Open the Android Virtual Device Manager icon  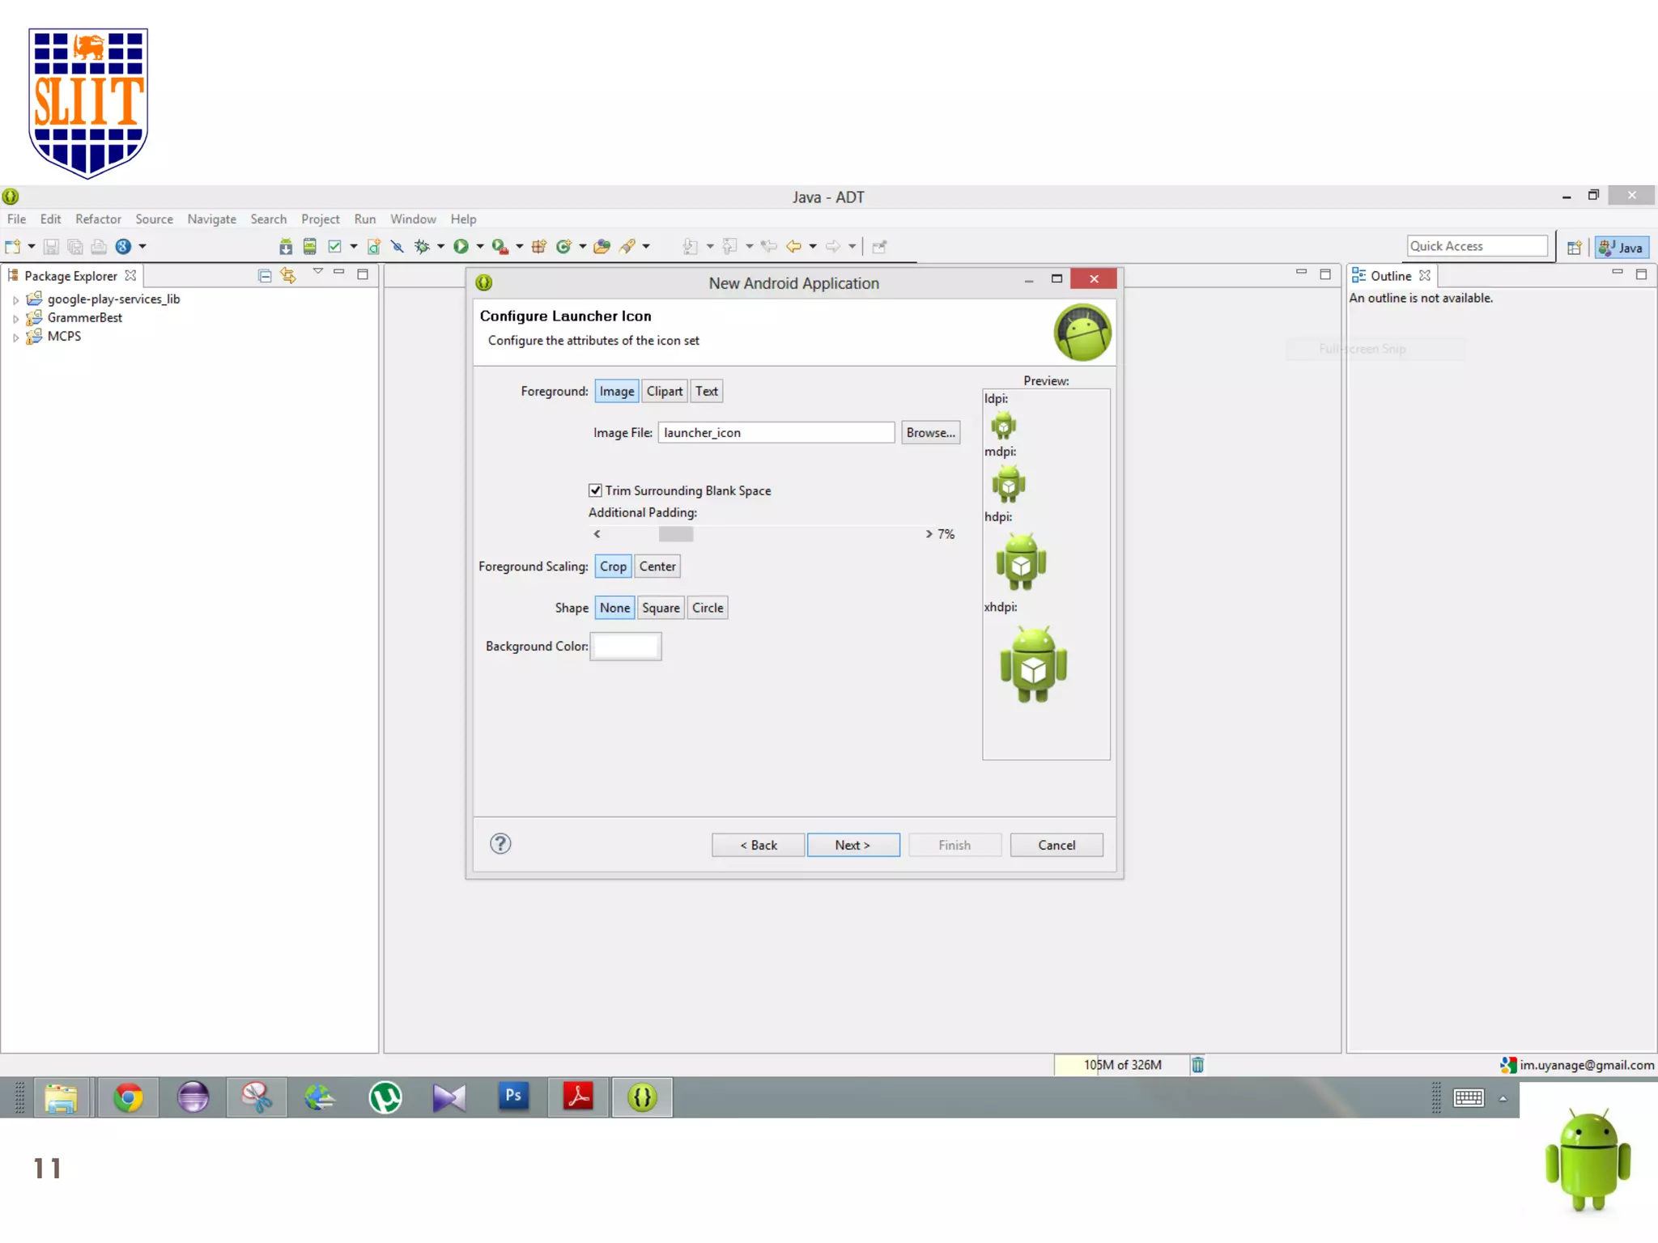point(309,247)
